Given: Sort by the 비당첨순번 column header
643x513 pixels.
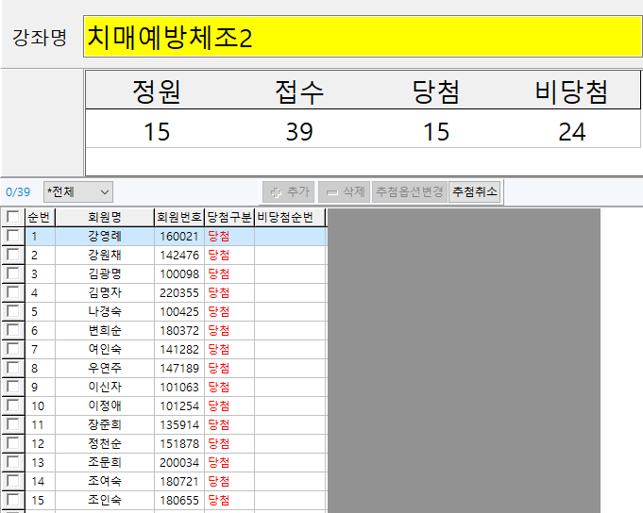Looking at the screenshot, I should coord(290,217).
